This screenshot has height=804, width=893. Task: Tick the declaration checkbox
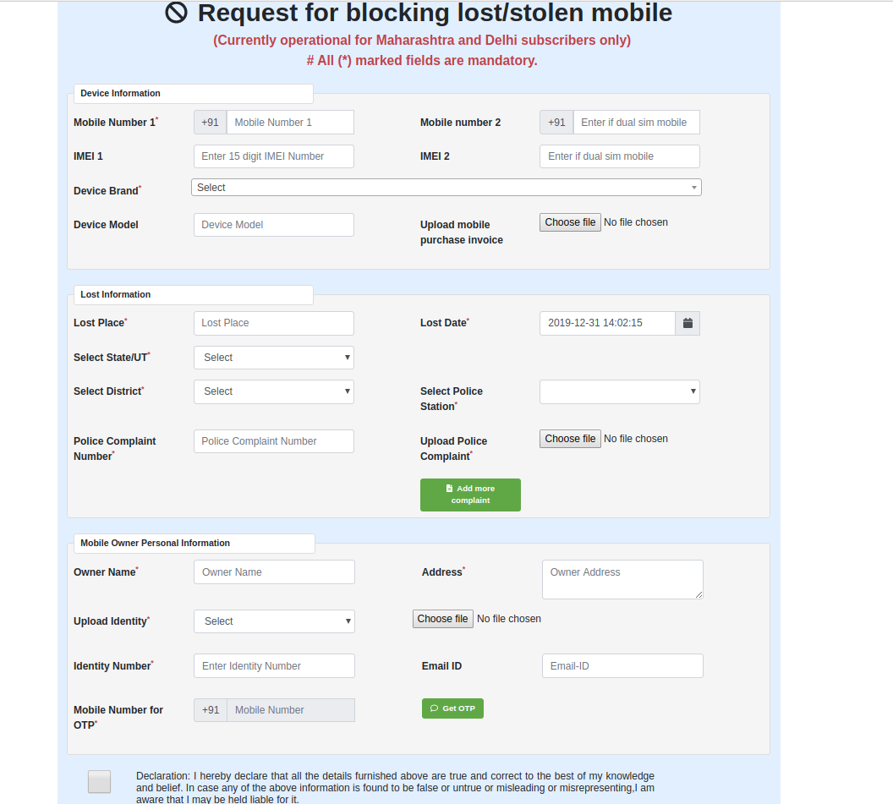pos(100,782)
